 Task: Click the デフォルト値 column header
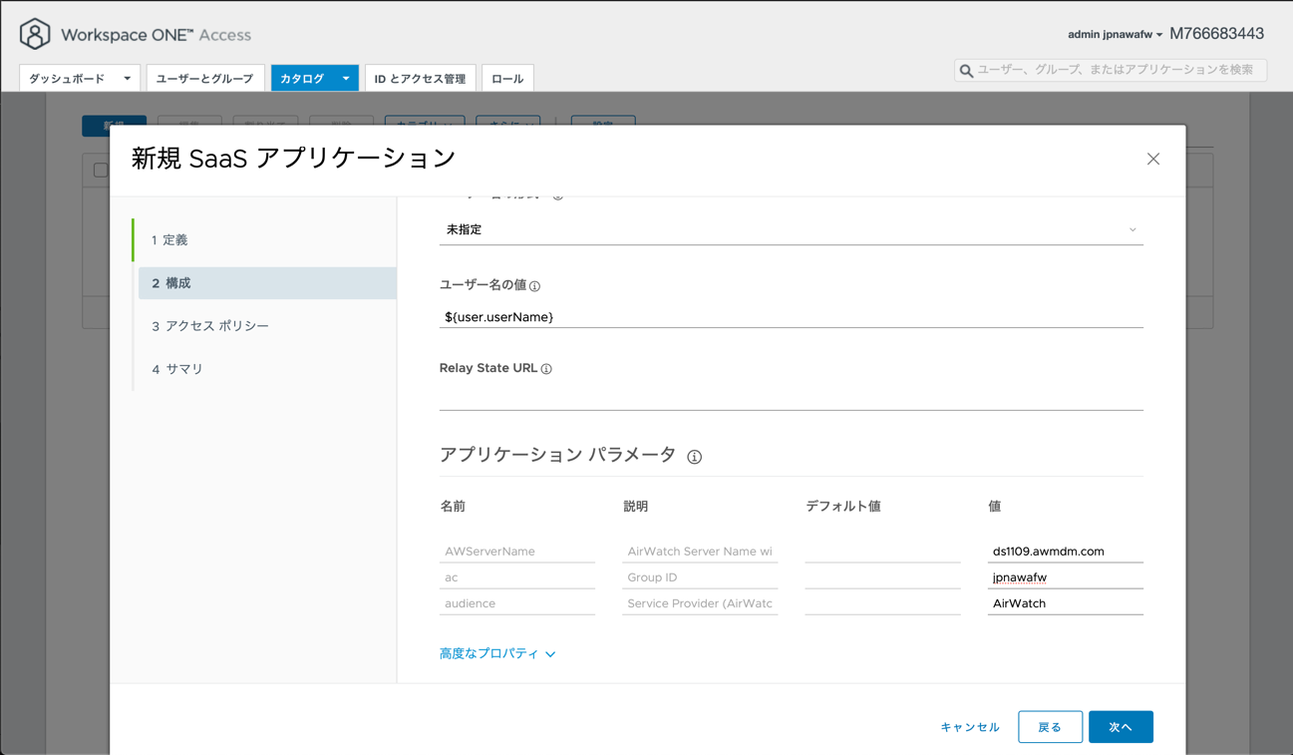coord(842,507)
